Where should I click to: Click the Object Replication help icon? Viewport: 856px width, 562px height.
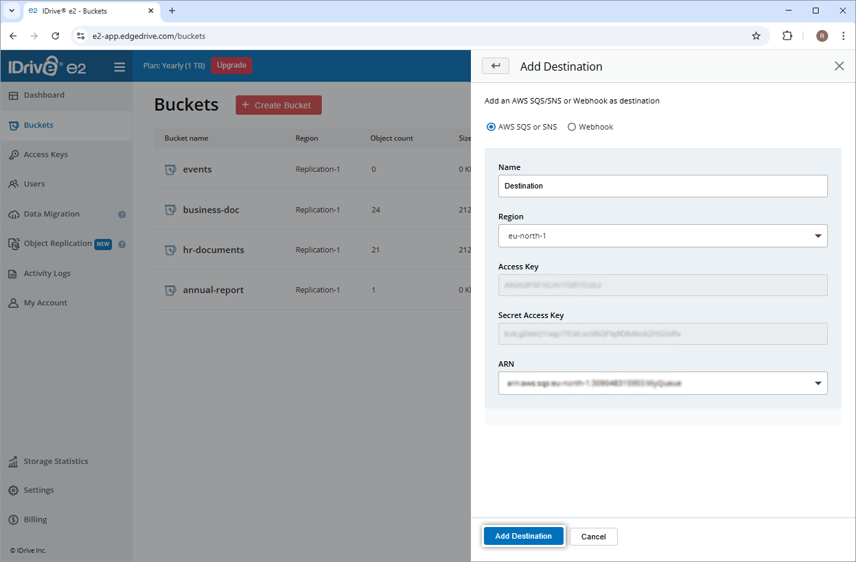122,244
